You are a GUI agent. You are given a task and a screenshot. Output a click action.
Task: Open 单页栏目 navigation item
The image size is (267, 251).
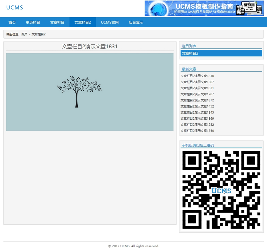tap(33, 22)
